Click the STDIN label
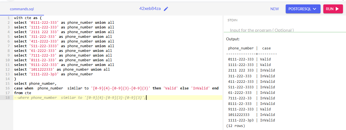Viewport: 346px width, 130px height. (232, 20)
